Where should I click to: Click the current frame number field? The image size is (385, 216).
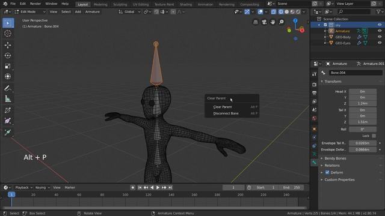(233, 188)
